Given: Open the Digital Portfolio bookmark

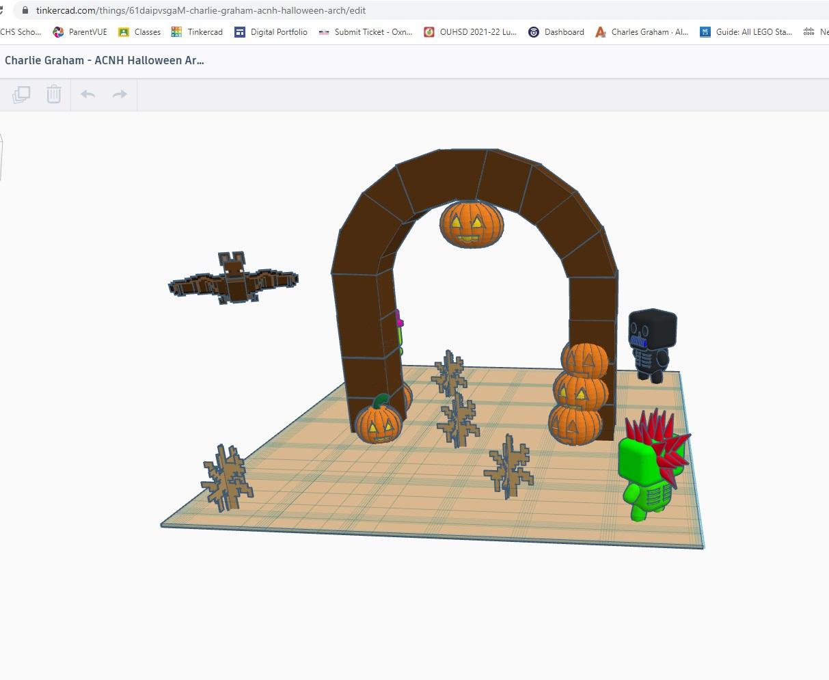Looking at the screenshot, I should 271,32.
